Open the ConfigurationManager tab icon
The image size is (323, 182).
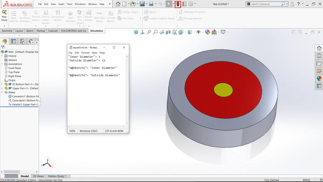tap(22, 41)
